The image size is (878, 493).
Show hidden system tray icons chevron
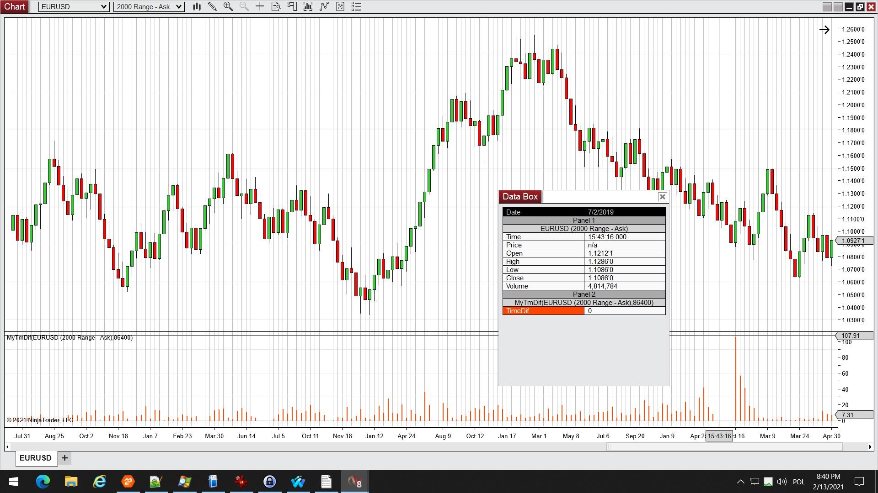coord(740,482)
